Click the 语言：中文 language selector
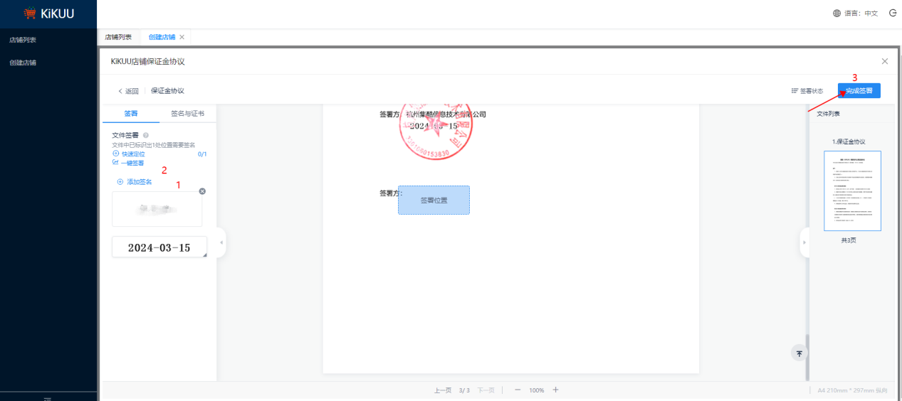 point(861,14)
